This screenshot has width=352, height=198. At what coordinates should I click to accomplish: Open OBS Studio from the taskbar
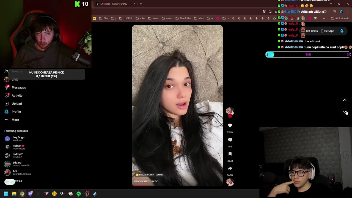[87, 194]
